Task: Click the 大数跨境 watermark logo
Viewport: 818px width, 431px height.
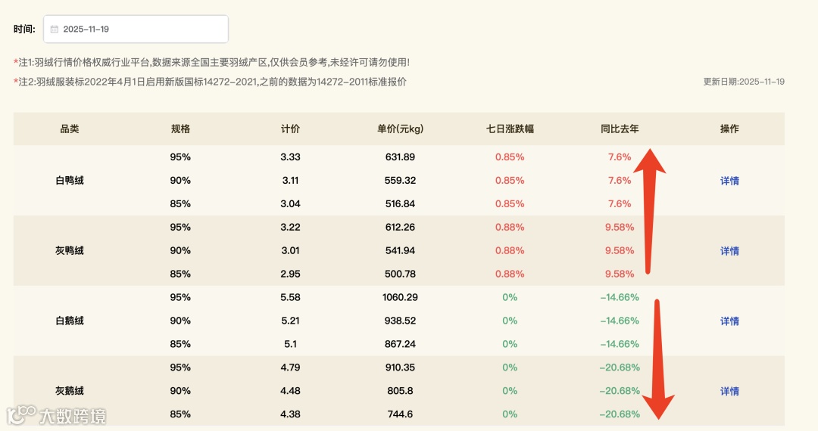Action: point(56,415)
